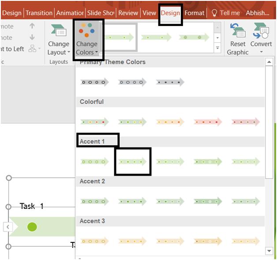
Task: Select fifth Accent 1 transparent gradient option
Action: (246, 162)
